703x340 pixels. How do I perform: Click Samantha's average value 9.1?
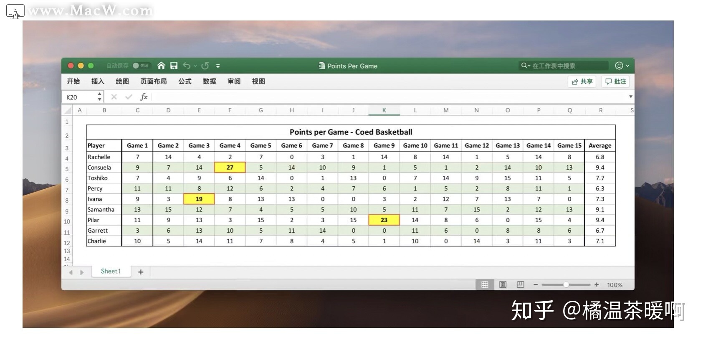[x=600, y=209]
